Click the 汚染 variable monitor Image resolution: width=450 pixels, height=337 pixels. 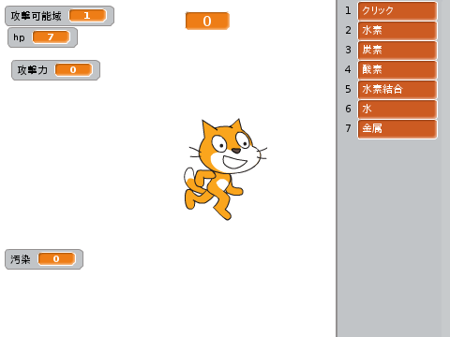(x=44, y=259)
